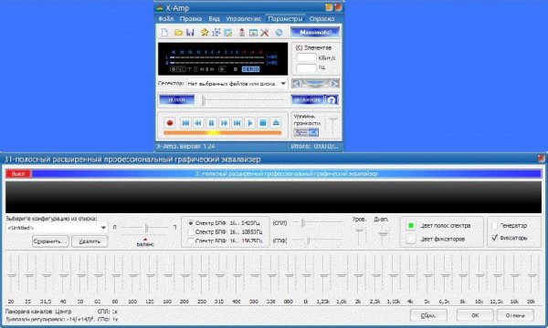Rewind the current track
The height and width of the screenshot is (328, 548).
point(198,123)
